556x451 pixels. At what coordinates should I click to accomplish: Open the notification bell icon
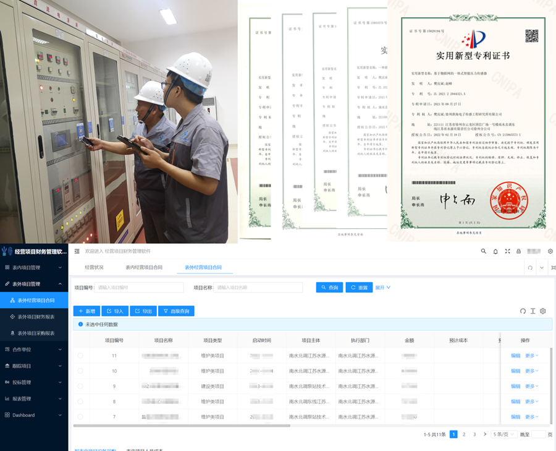pos(495,251)
